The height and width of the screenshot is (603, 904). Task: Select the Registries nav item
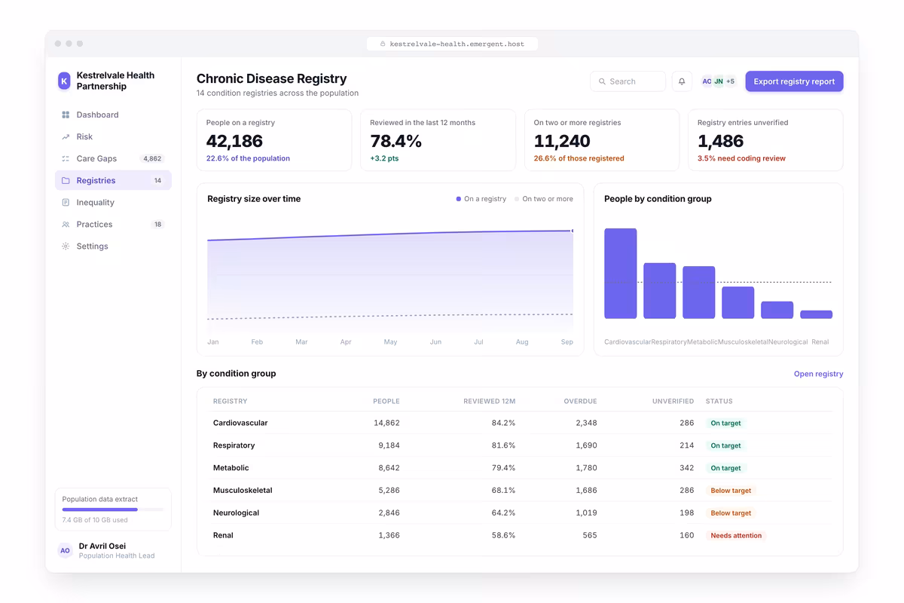(x=113, y=180)
